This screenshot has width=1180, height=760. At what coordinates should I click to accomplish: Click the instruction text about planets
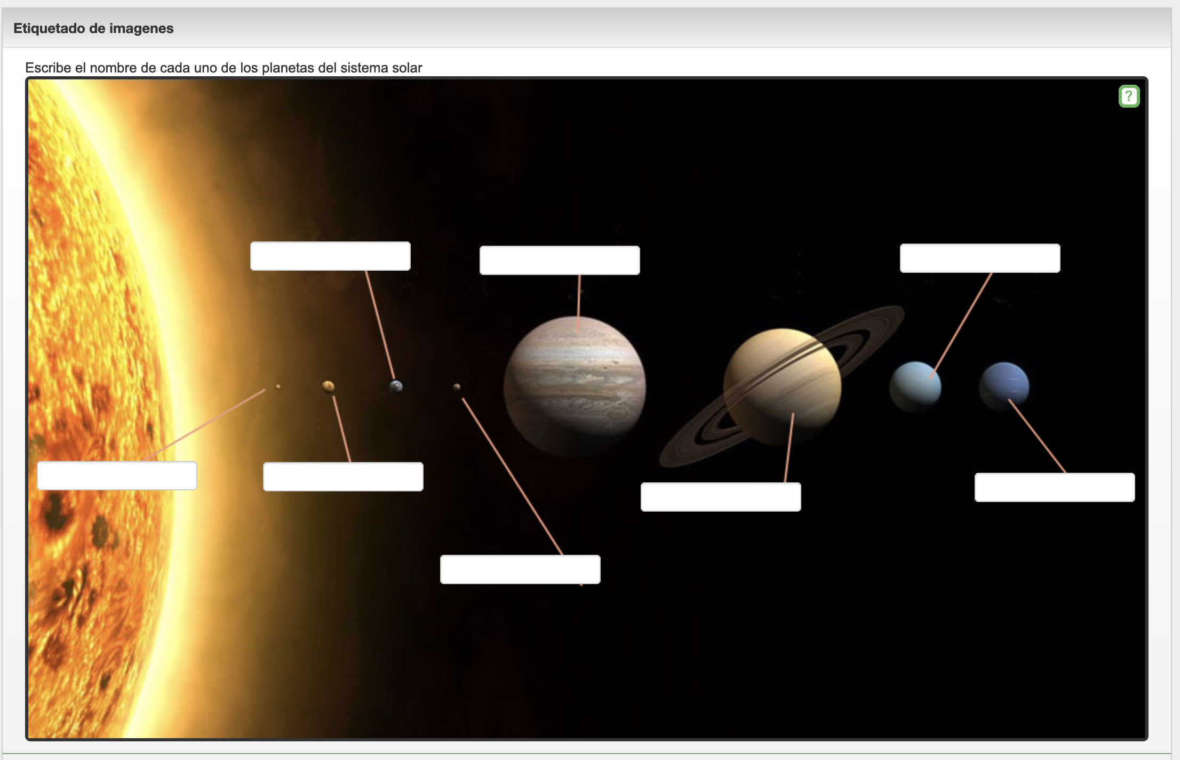tap(224, 68)
